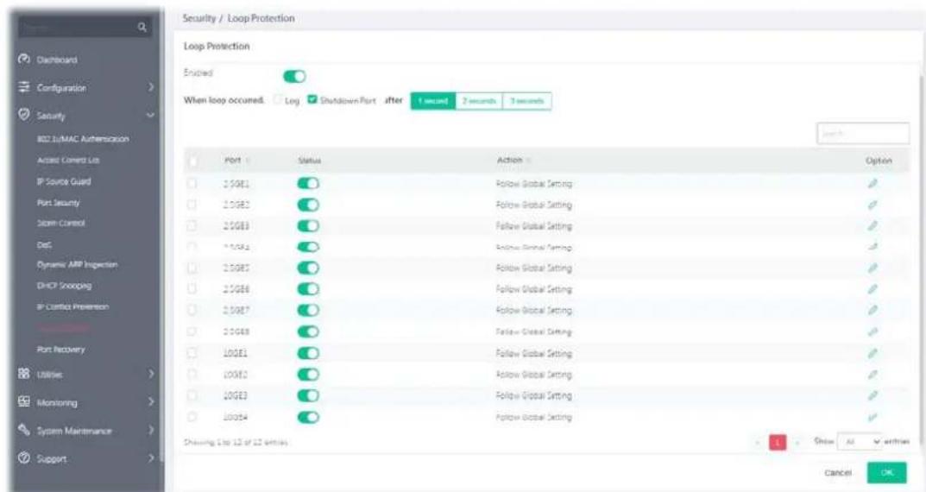Choose the 1 second delay option
926x492 pixels.
pyautogui.click(x=433, y=101)
